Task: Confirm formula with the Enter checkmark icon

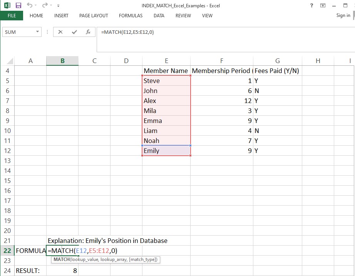Action: click(74, 32)
